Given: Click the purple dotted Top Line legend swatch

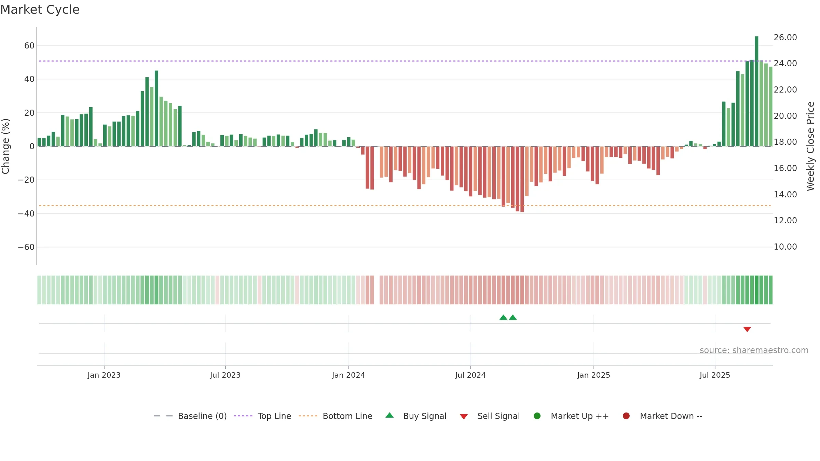Looking at the screenshot, I should (243, 416).
